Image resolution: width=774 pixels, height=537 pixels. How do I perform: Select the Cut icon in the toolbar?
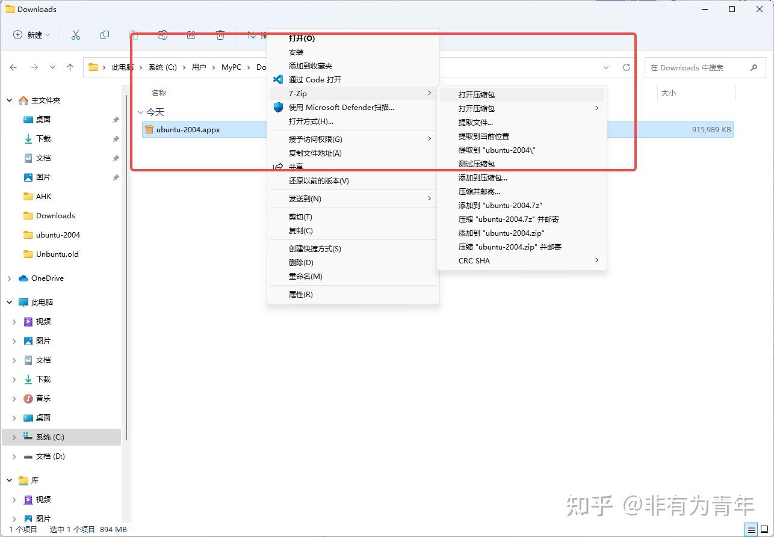pos(76,35)
